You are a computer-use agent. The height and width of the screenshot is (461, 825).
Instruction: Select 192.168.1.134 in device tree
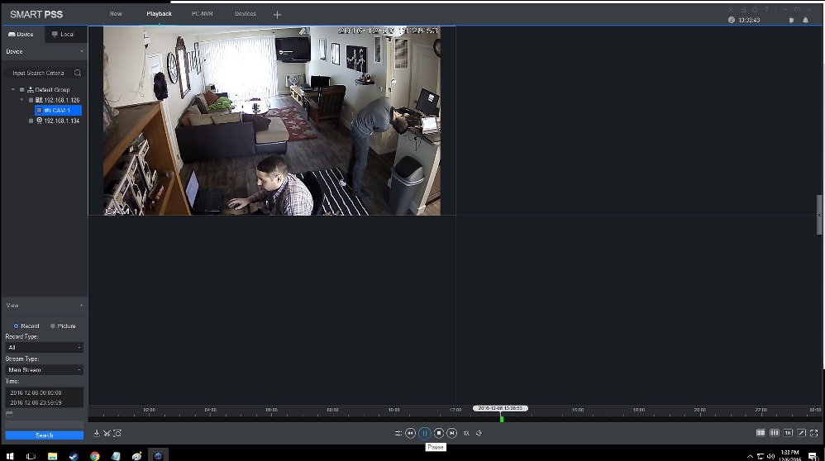click(61, 121)
